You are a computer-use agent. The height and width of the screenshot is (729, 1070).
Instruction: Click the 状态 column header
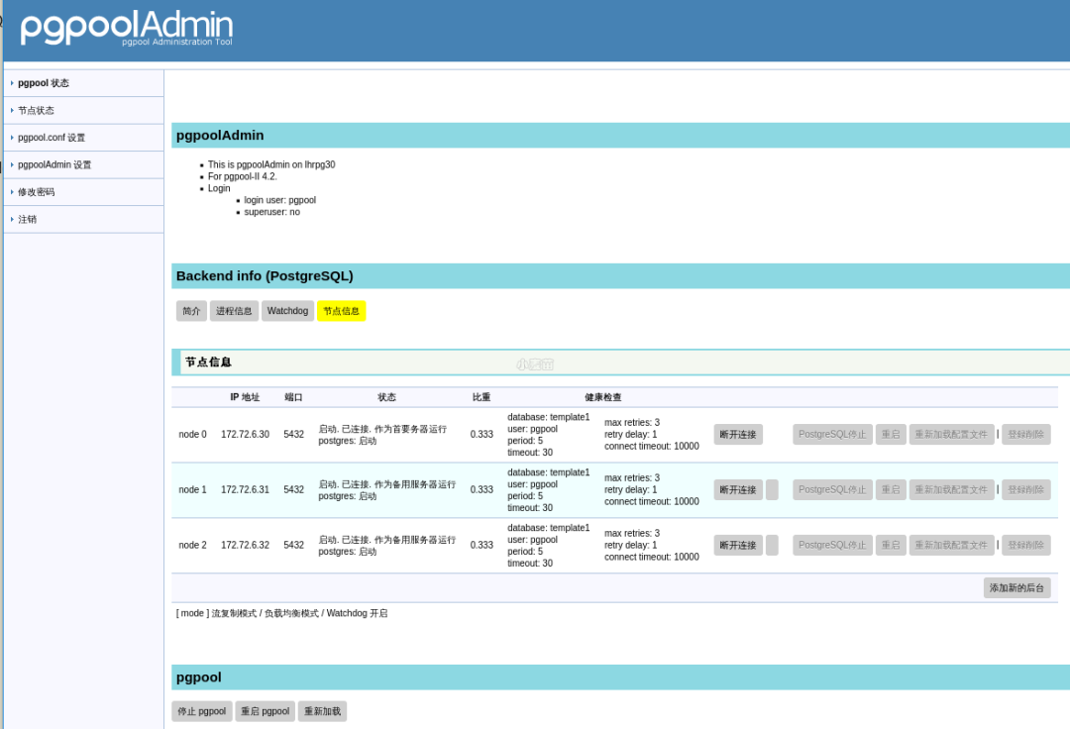click(x=387, y=397)
